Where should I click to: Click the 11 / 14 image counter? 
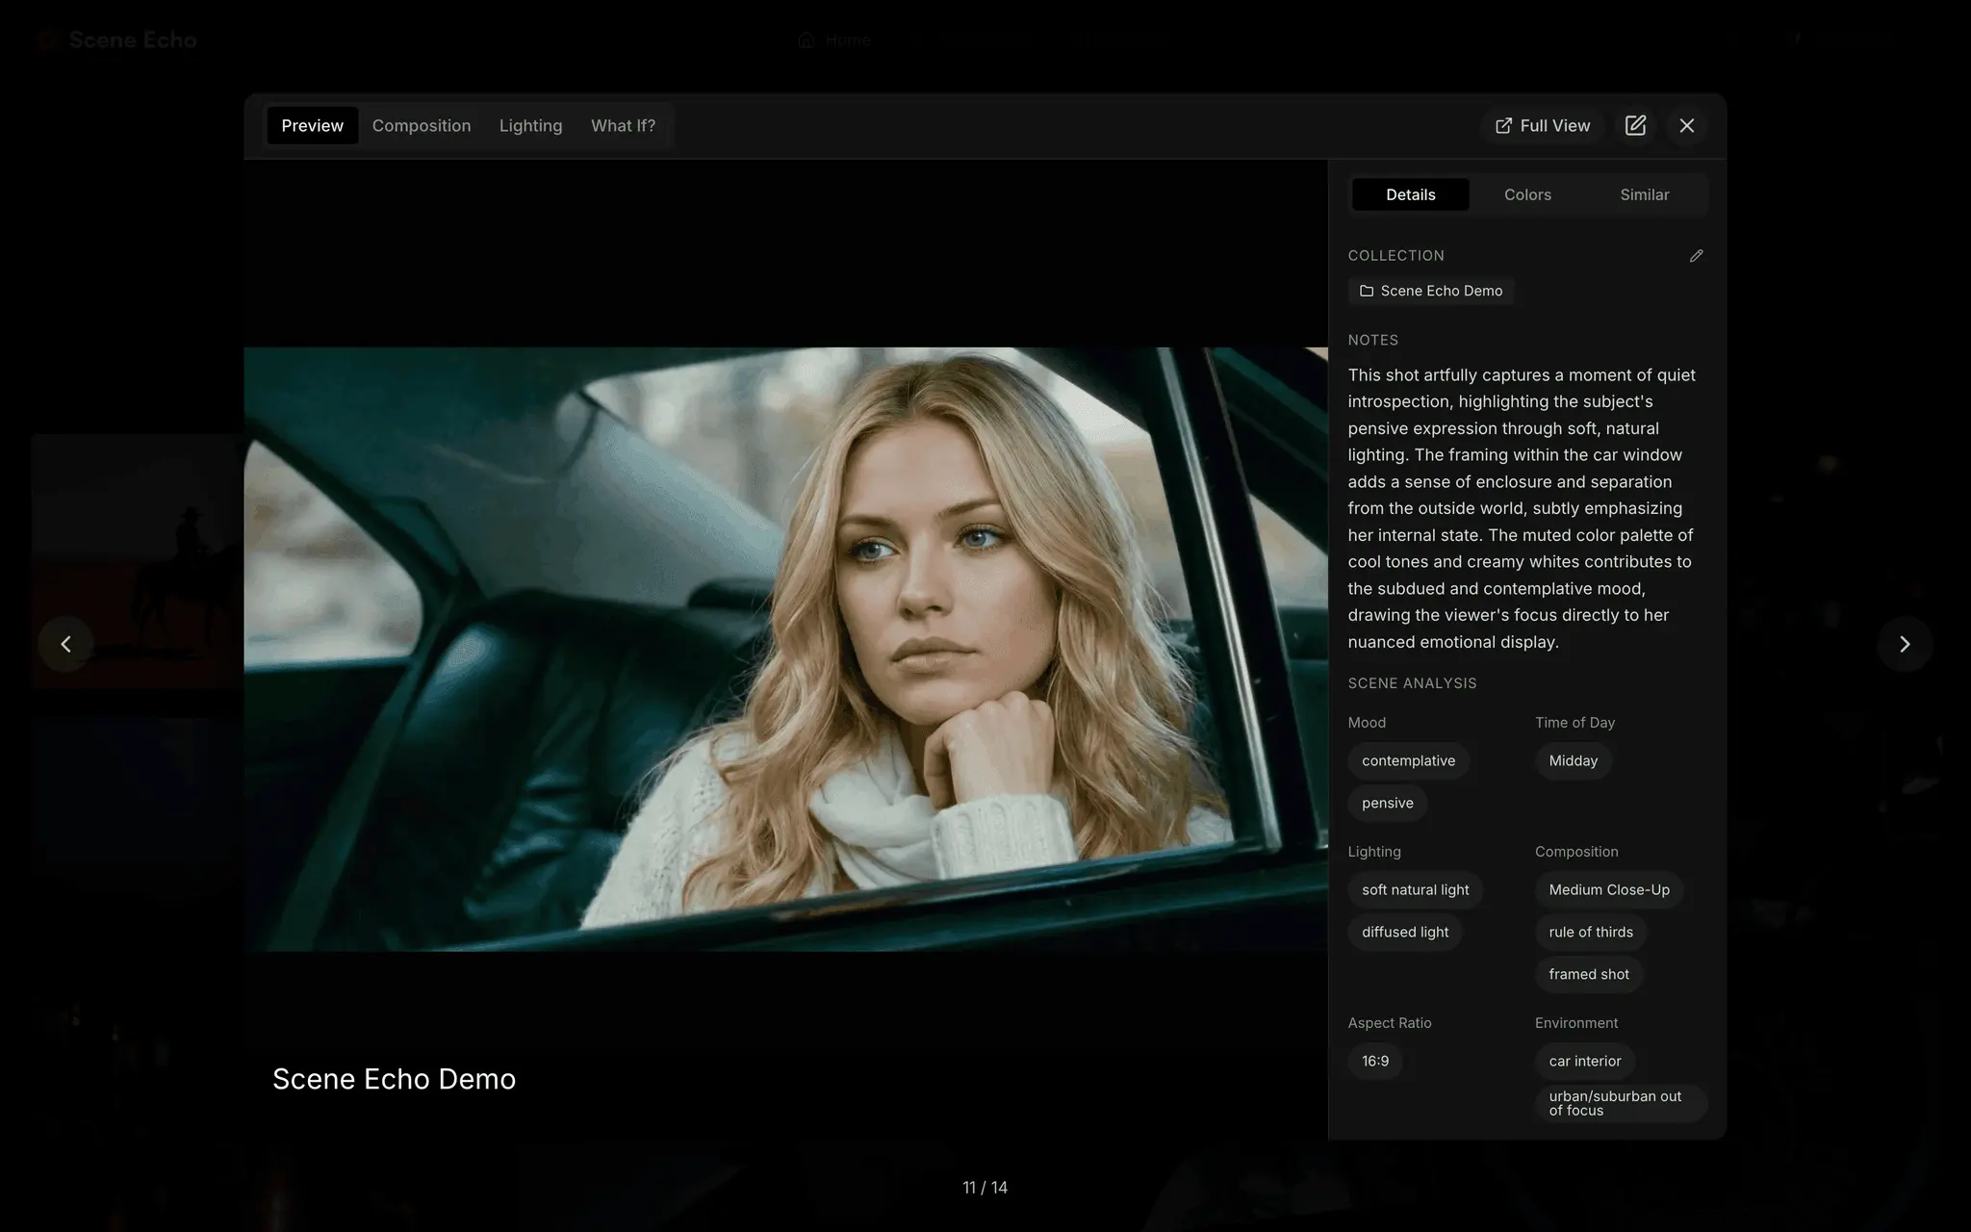[985, 1188]
